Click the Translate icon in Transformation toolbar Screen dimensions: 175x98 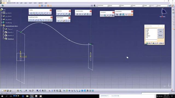click(x=82, y=14)
